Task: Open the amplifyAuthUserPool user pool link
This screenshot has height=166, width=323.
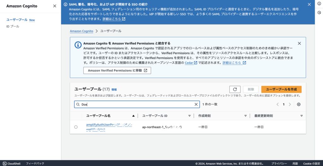Action: tap(109, 127)
